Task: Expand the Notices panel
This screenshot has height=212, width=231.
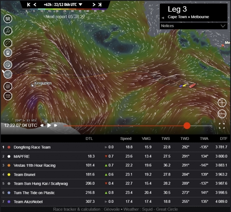Action: (x=194, y=26)
